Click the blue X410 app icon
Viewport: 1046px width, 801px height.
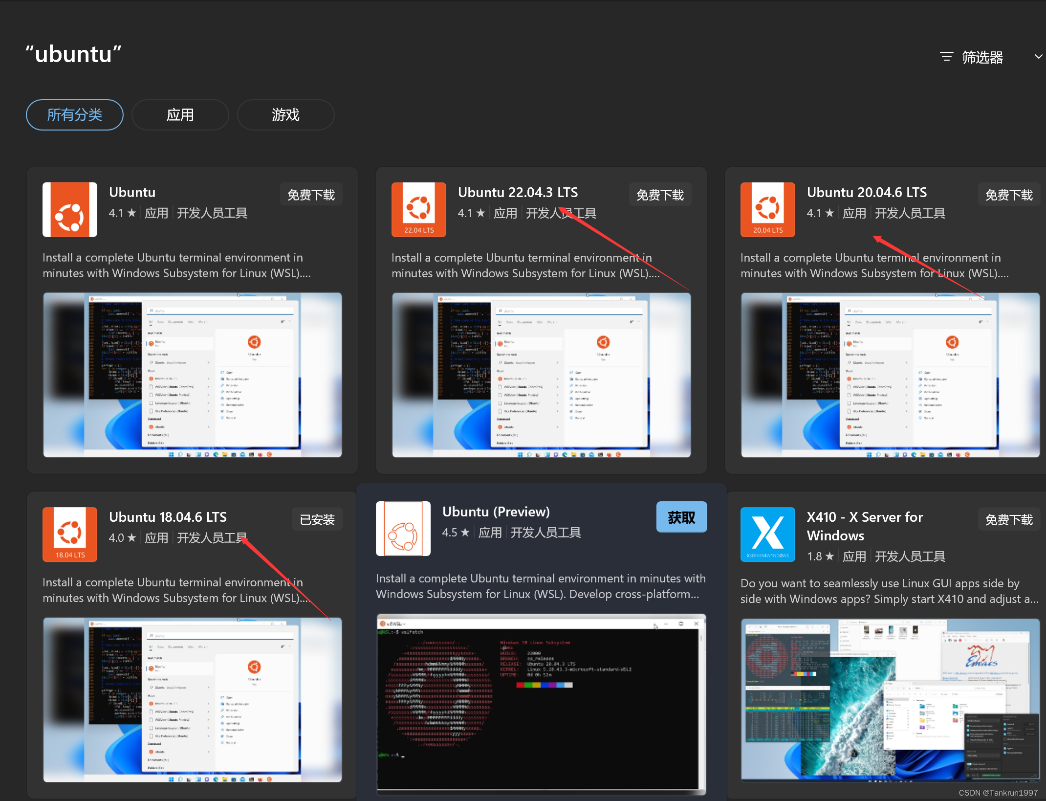767,534
